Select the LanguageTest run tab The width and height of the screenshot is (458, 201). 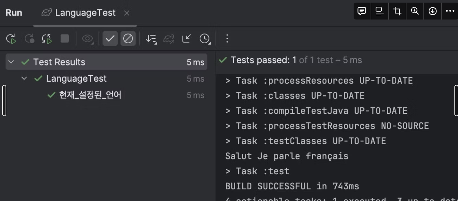click(x=85, y=13)
